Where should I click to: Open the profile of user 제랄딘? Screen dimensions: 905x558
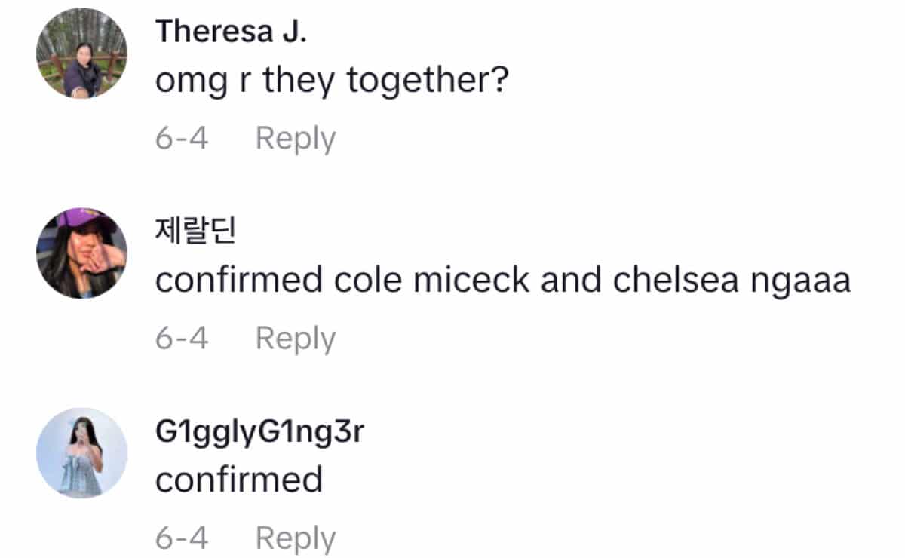195,232
